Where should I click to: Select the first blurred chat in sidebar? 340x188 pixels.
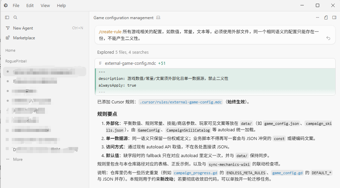tap(45, 72)
